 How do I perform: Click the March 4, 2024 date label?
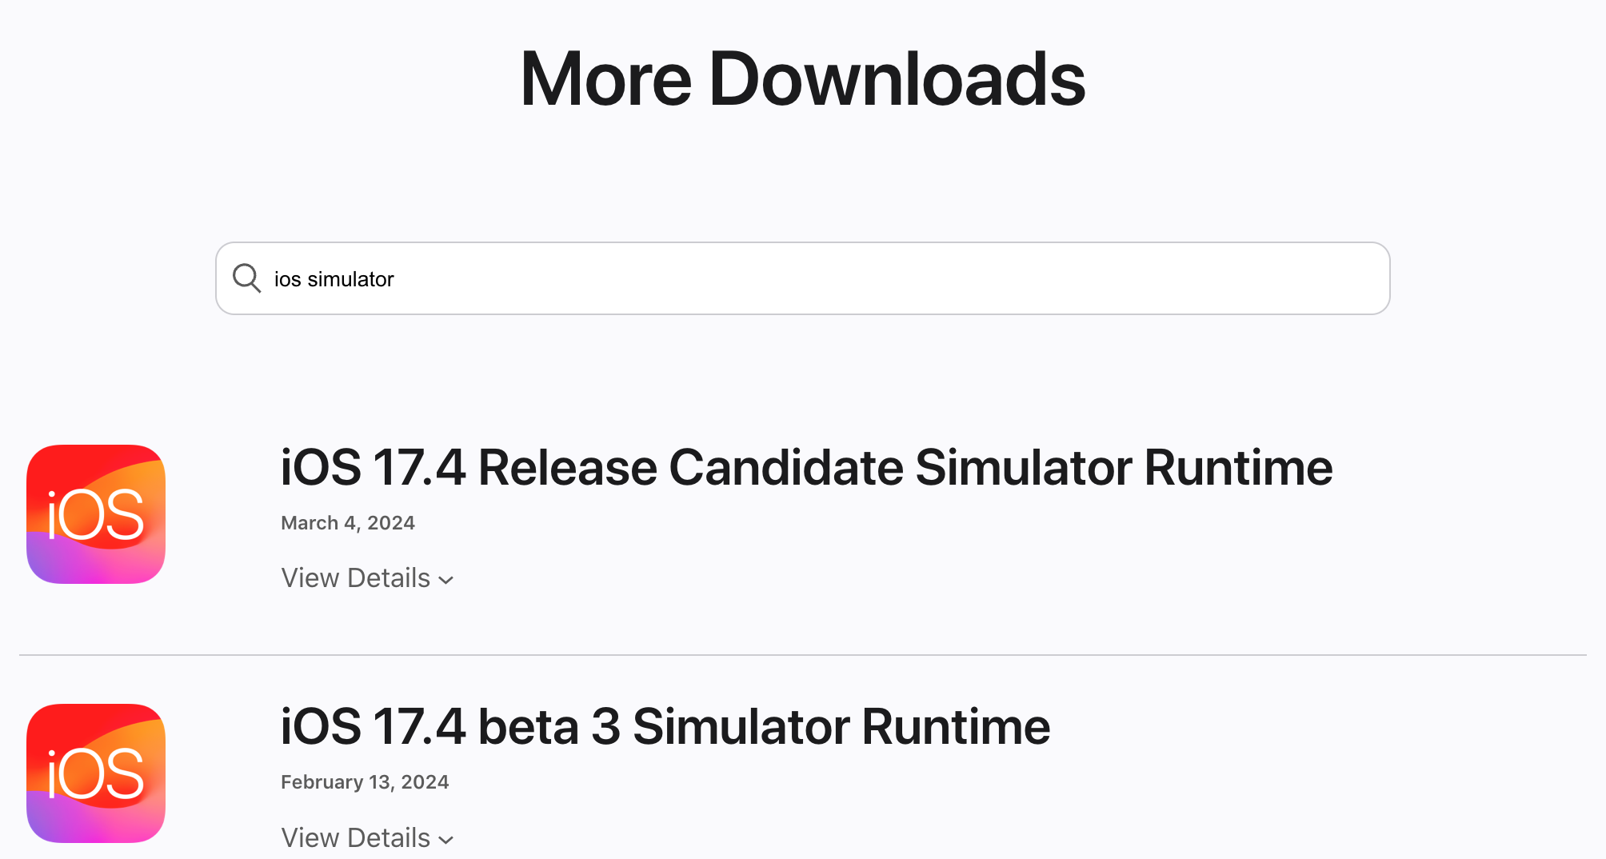(x=347, y=522)
